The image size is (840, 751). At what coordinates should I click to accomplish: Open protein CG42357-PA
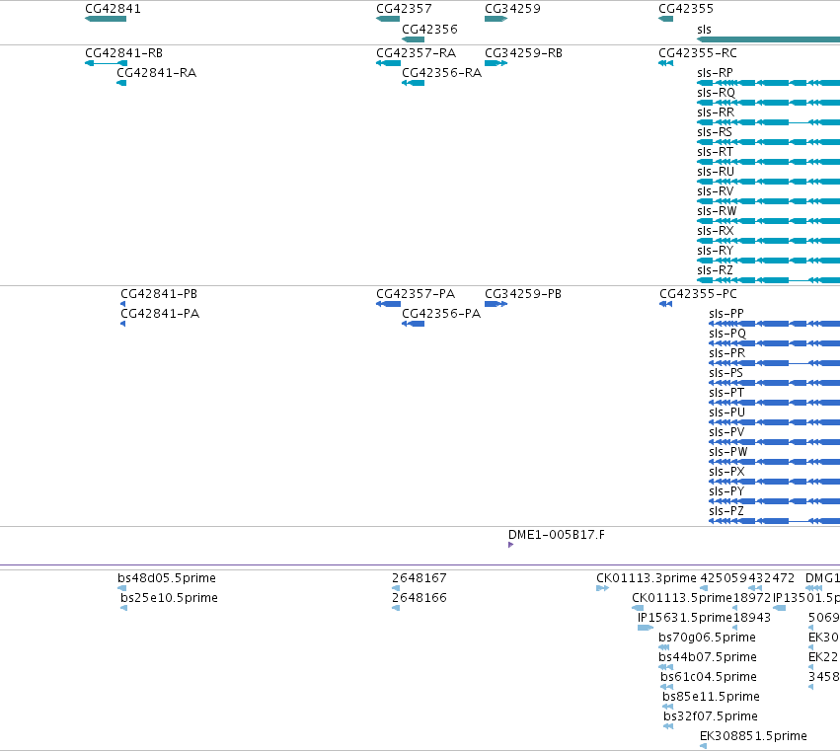(x=388, y=304)
